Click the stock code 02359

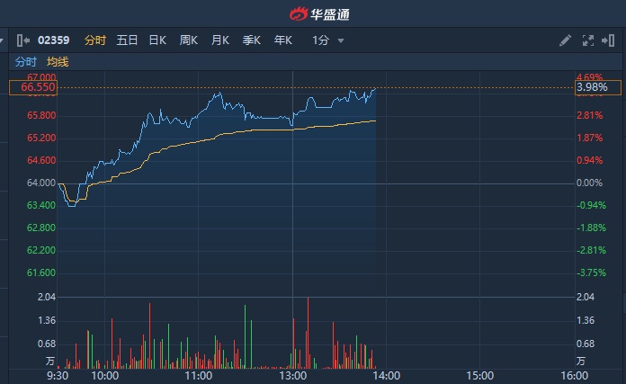click(55, 40)
